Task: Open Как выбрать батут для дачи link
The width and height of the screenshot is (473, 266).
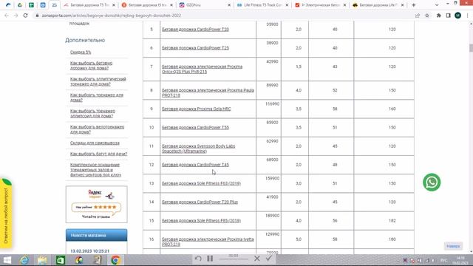Action: pyautogui.click(x=98, y=154)
